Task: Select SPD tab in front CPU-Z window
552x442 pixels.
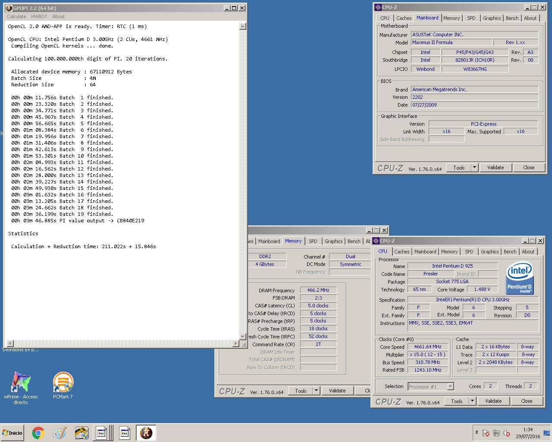Action: (469, 252)
